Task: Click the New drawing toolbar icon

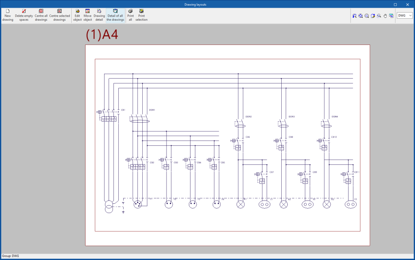Action: tap(8, 15)
